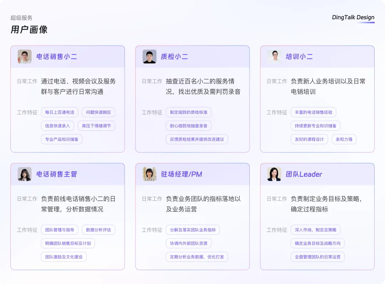Collapse the 团队Leader card header
385x284 pixels.
click(x=317, y=174)
